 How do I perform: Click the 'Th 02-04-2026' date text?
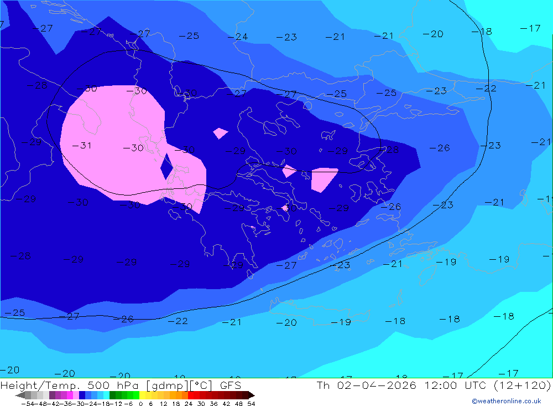point(367,385)
